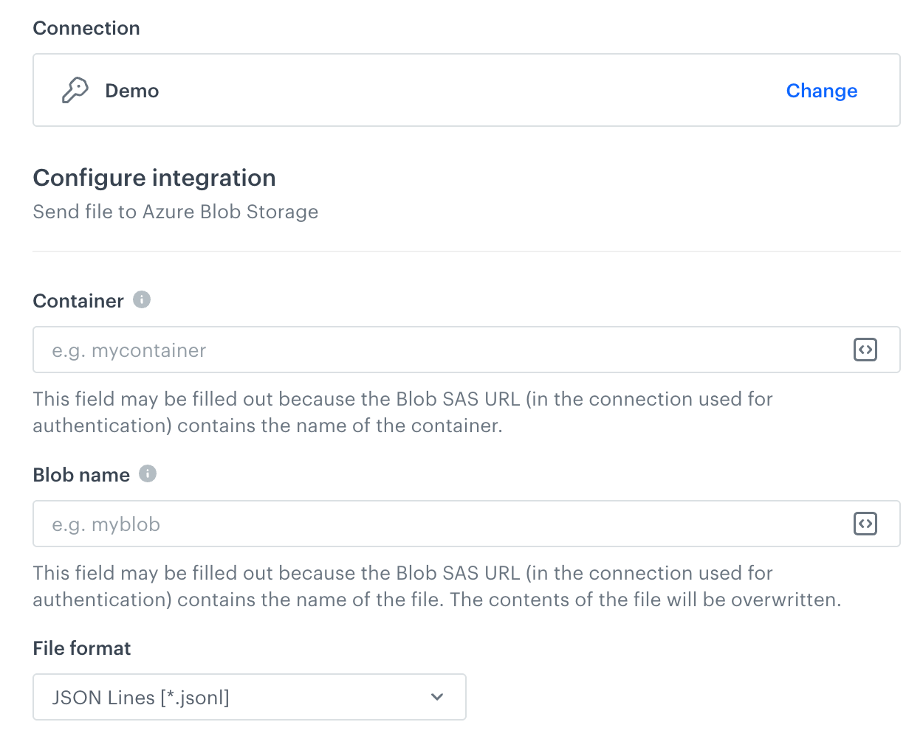The image size is (923, 736).
Task: Click the code brackets icon in the Container input
Action: click(x=865, y=350)
